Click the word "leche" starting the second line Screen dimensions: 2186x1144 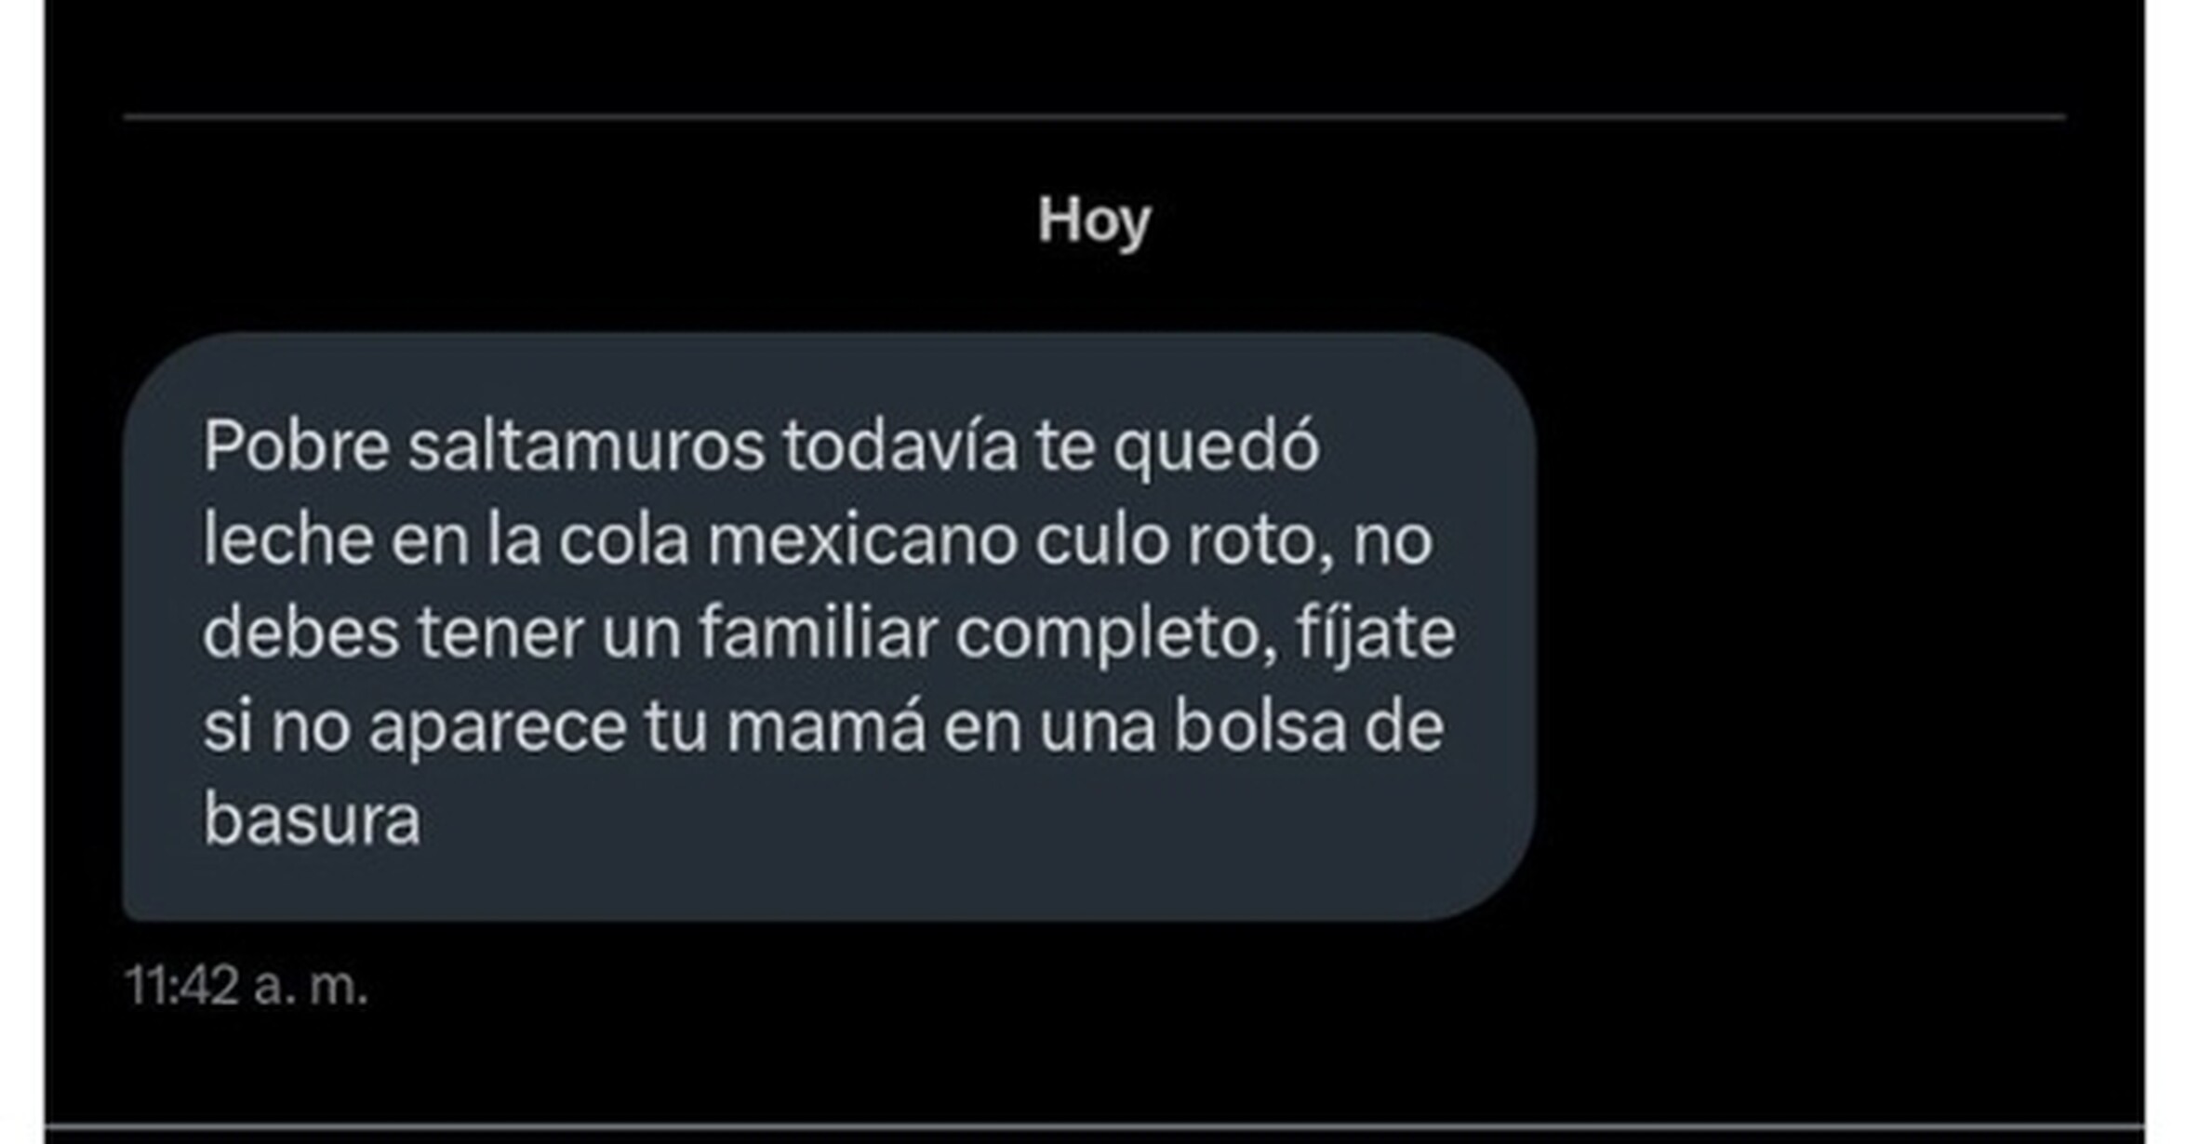pos(288,539)
